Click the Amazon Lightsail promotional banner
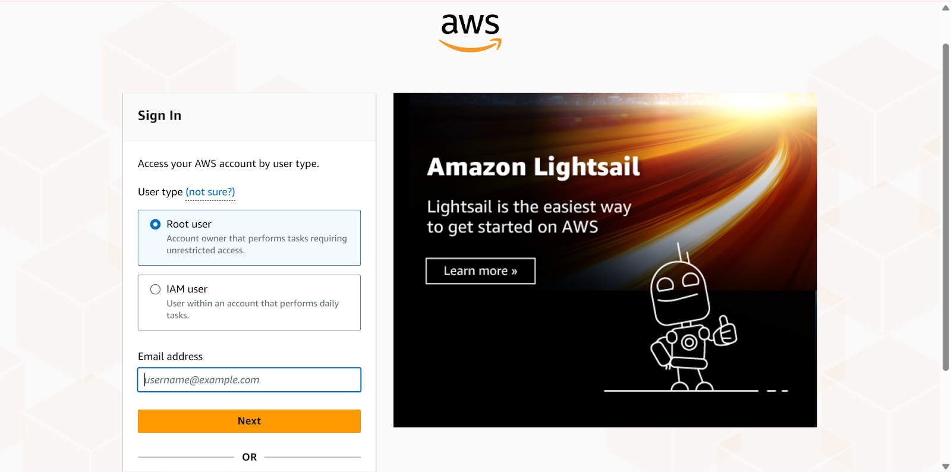This screenshot has width=951, height=472. (x=605, y=260)
